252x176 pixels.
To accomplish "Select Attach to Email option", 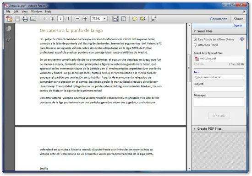I will pos(195,45).
